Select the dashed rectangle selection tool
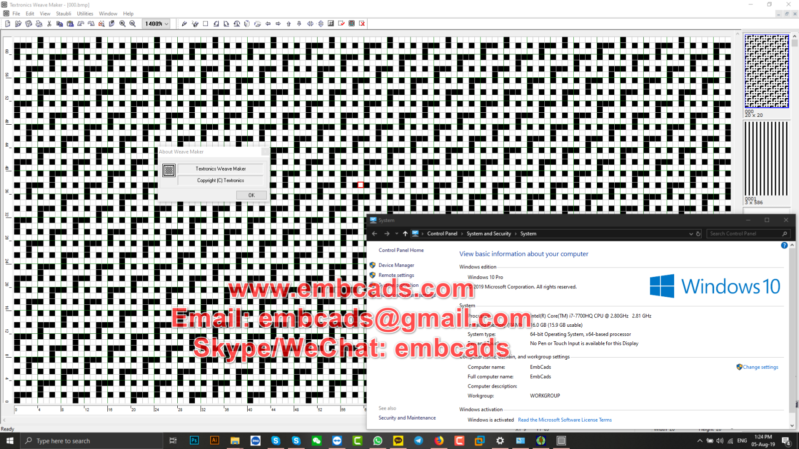The width and height of the screenshot is (799, 449). click(205, 23)
